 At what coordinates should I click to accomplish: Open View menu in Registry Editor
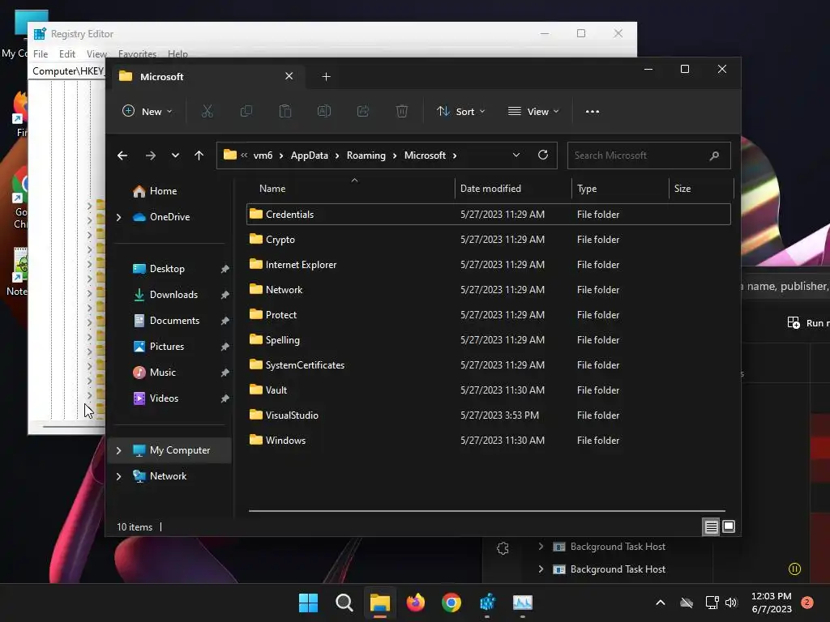click(x=96, y=54)
